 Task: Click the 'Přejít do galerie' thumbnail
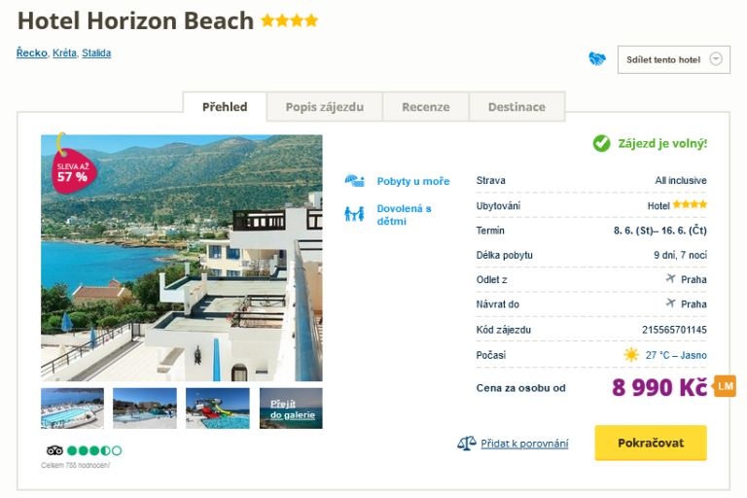tap(291, 409)
